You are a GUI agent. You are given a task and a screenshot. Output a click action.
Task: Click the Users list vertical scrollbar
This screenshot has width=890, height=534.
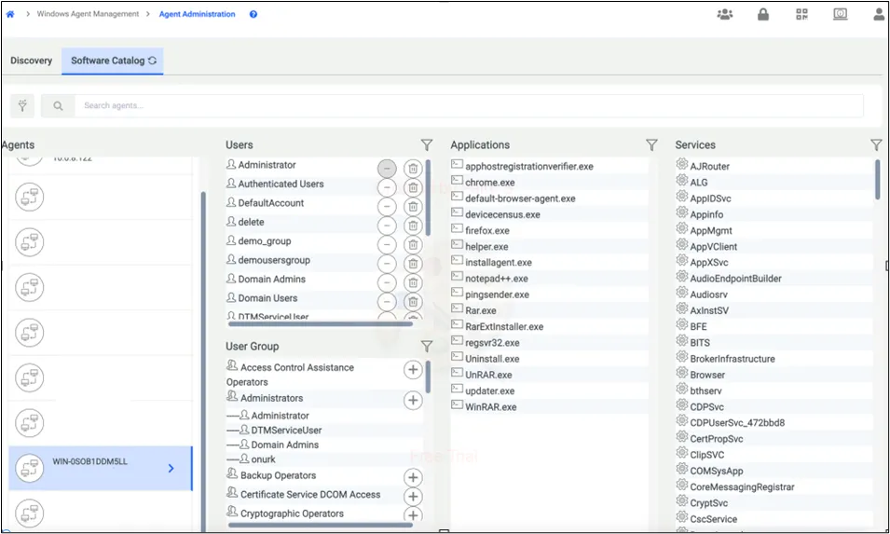coord(428,198)
